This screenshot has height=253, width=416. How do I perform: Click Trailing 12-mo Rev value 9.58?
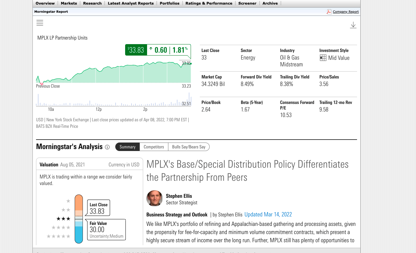324,110
